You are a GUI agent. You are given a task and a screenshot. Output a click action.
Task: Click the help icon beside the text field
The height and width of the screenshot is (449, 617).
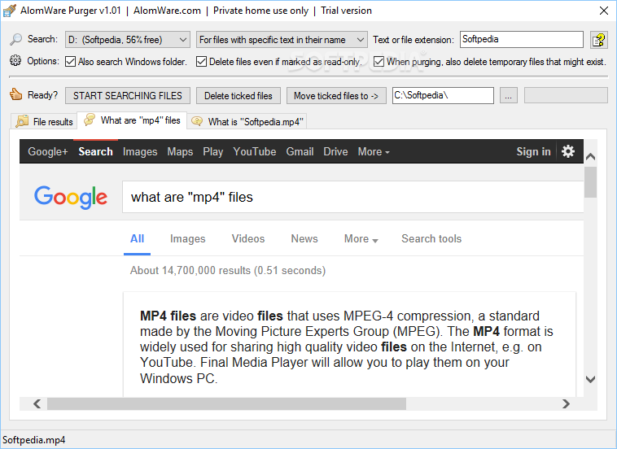[599, 40]
